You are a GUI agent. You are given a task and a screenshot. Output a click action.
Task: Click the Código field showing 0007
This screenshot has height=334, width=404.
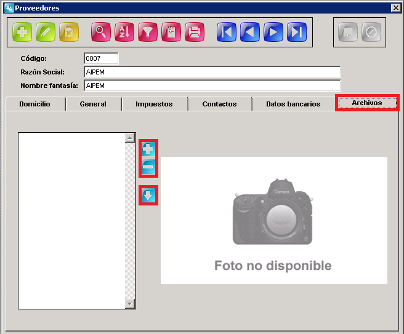pyautogui.click(x=101, y=58)
